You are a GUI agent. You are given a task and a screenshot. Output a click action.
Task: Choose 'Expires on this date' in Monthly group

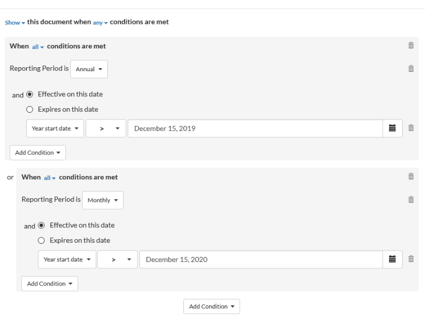point(43,240)
